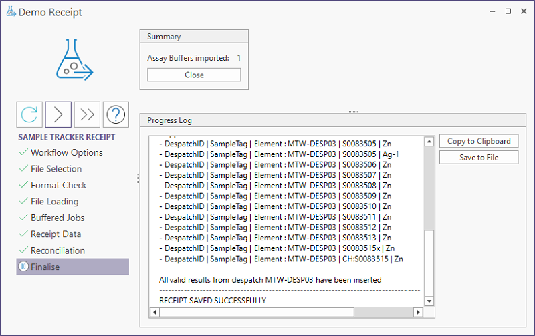Click the log's scroll down arrow
Screen dimensions: 535x336
tap(429, 301)
